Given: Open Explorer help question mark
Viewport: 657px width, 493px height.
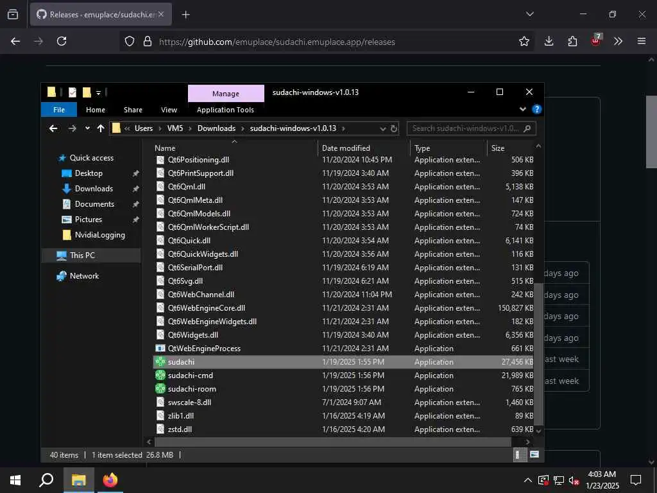Looking at the screenshot, I should [536, 109].
